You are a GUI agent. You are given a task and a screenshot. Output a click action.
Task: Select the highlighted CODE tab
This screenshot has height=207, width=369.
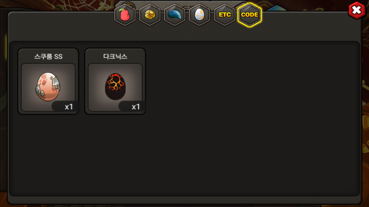click(x=250, y=15)
